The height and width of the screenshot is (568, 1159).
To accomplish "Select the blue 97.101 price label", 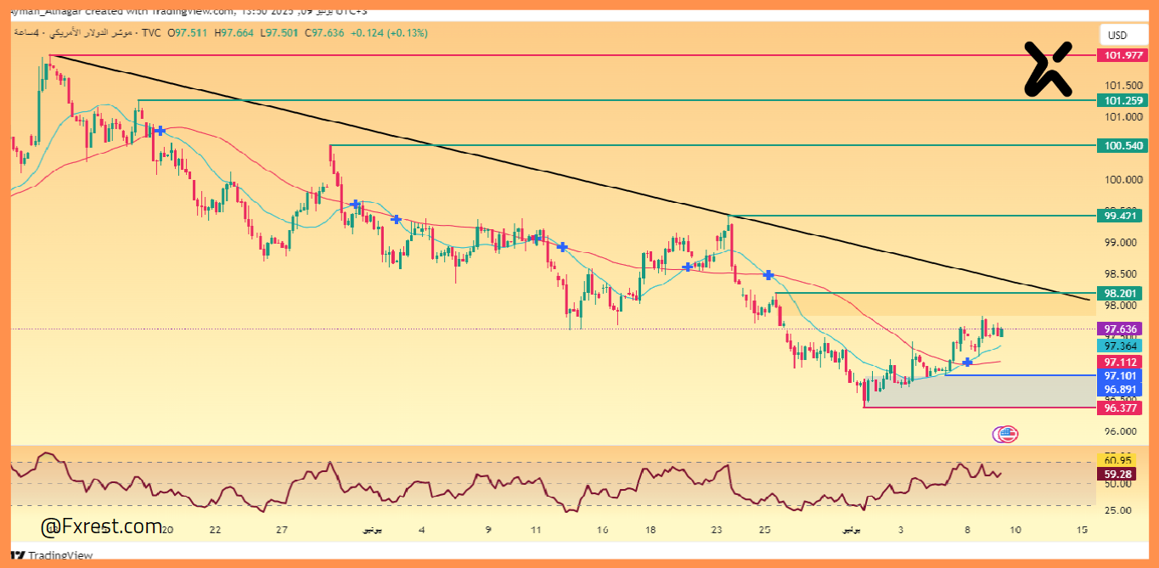I will tap(1119, 375).
